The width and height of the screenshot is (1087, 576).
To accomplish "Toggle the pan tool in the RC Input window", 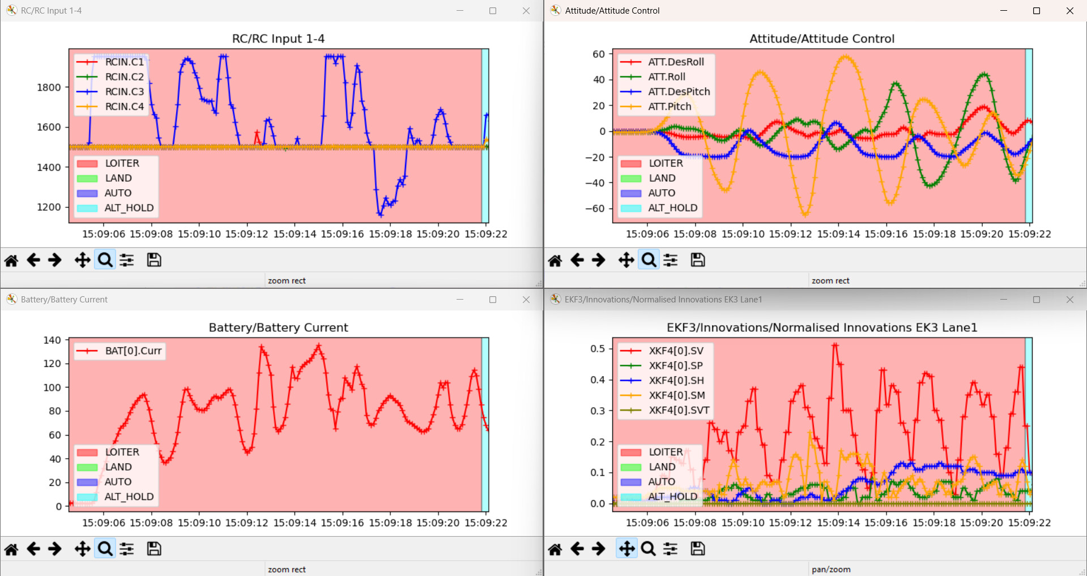I will [x=82, y=261].
